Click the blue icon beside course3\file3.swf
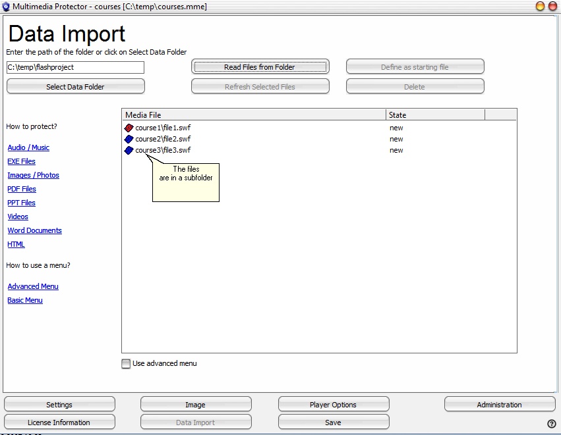The image size is (561, 435). tap(129, 150)
